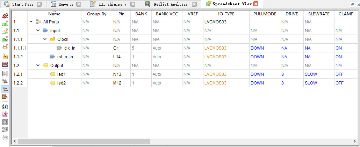This screenshot has height=147, width=360.
Task: Collapse the Output group chevron
Action: (38, 65)
